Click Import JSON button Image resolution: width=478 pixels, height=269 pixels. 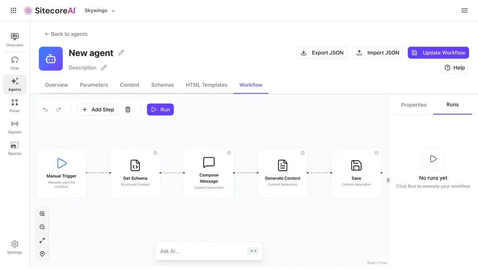coord(378,53)
